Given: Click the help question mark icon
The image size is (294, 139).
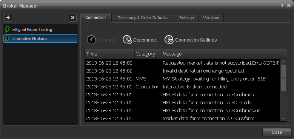Looking at the screenshot, I should click(x=282, y=6).
